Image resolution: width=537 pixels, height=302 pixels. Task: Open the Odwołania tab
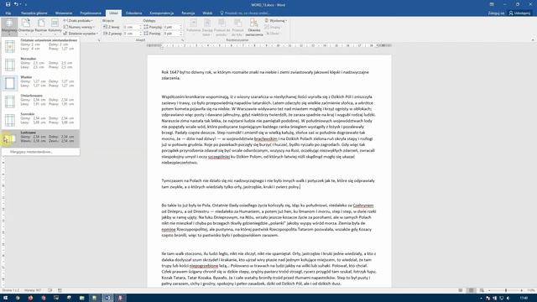pyautogui.click(x=133, y=13)
